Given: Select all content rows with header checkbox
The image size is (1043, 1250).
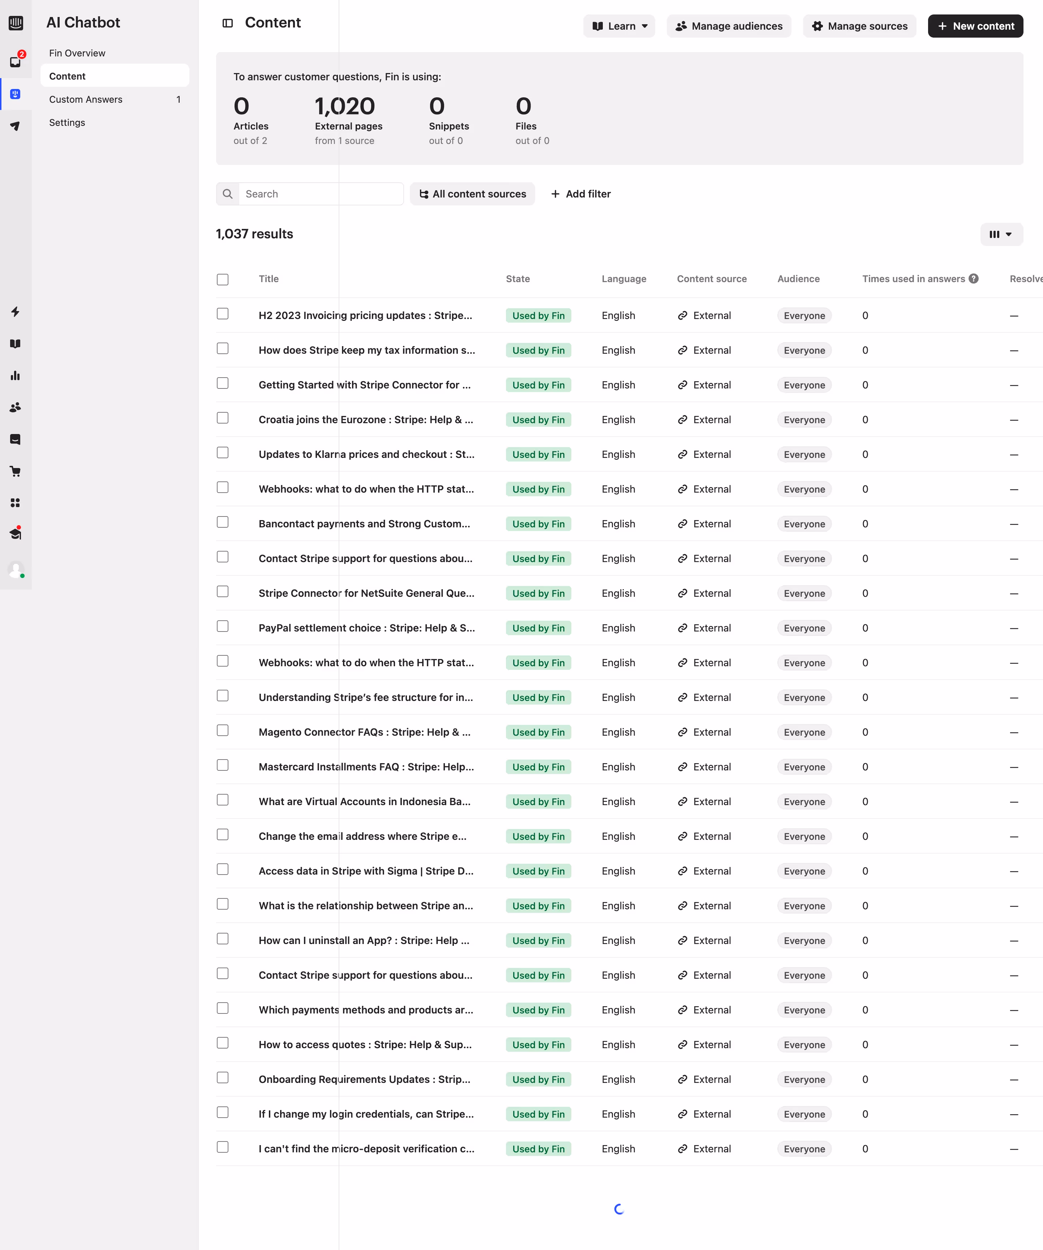Looking at the screenshot, I should coord(222,279).
